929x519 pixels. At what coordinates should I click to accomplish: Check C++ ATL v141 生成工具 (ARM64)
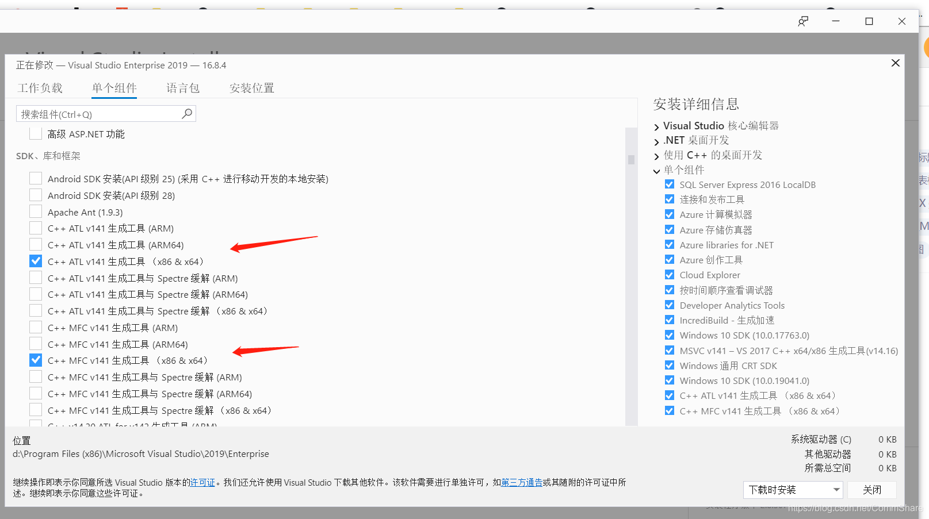pyautogui.click(x=36, y=244)
